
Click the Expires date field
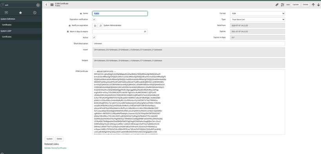pyautogui.click(x=258, y=31)
